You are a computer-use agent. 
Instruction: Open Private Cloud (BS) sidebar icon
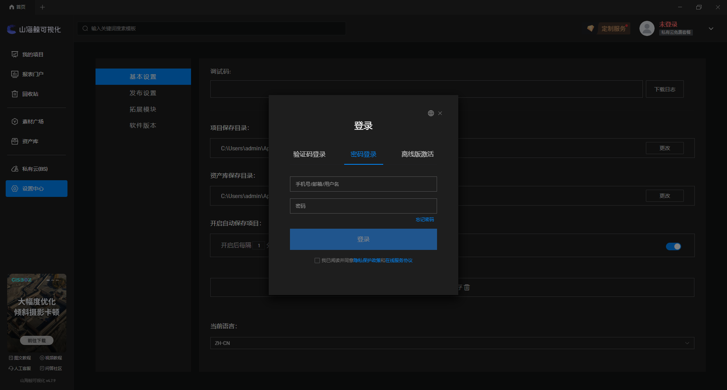click(x=15, y=169)
